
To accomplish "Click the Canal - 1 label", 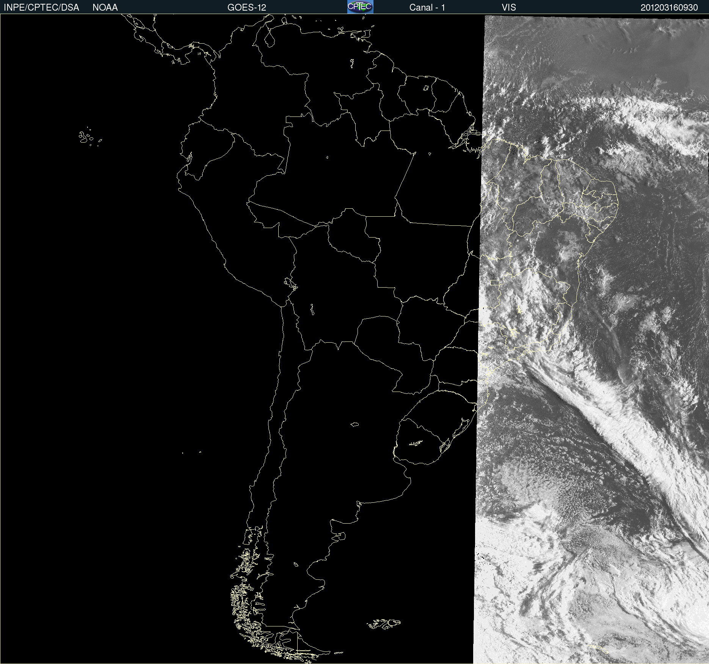I will point(427,8).
